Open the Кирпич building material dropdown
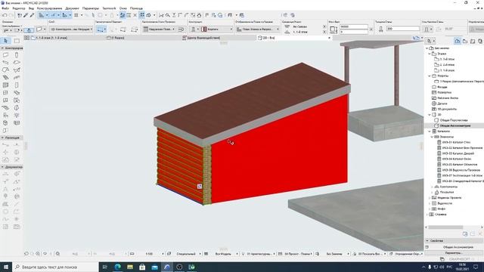The image size is (484, 272). pos(217,29)
